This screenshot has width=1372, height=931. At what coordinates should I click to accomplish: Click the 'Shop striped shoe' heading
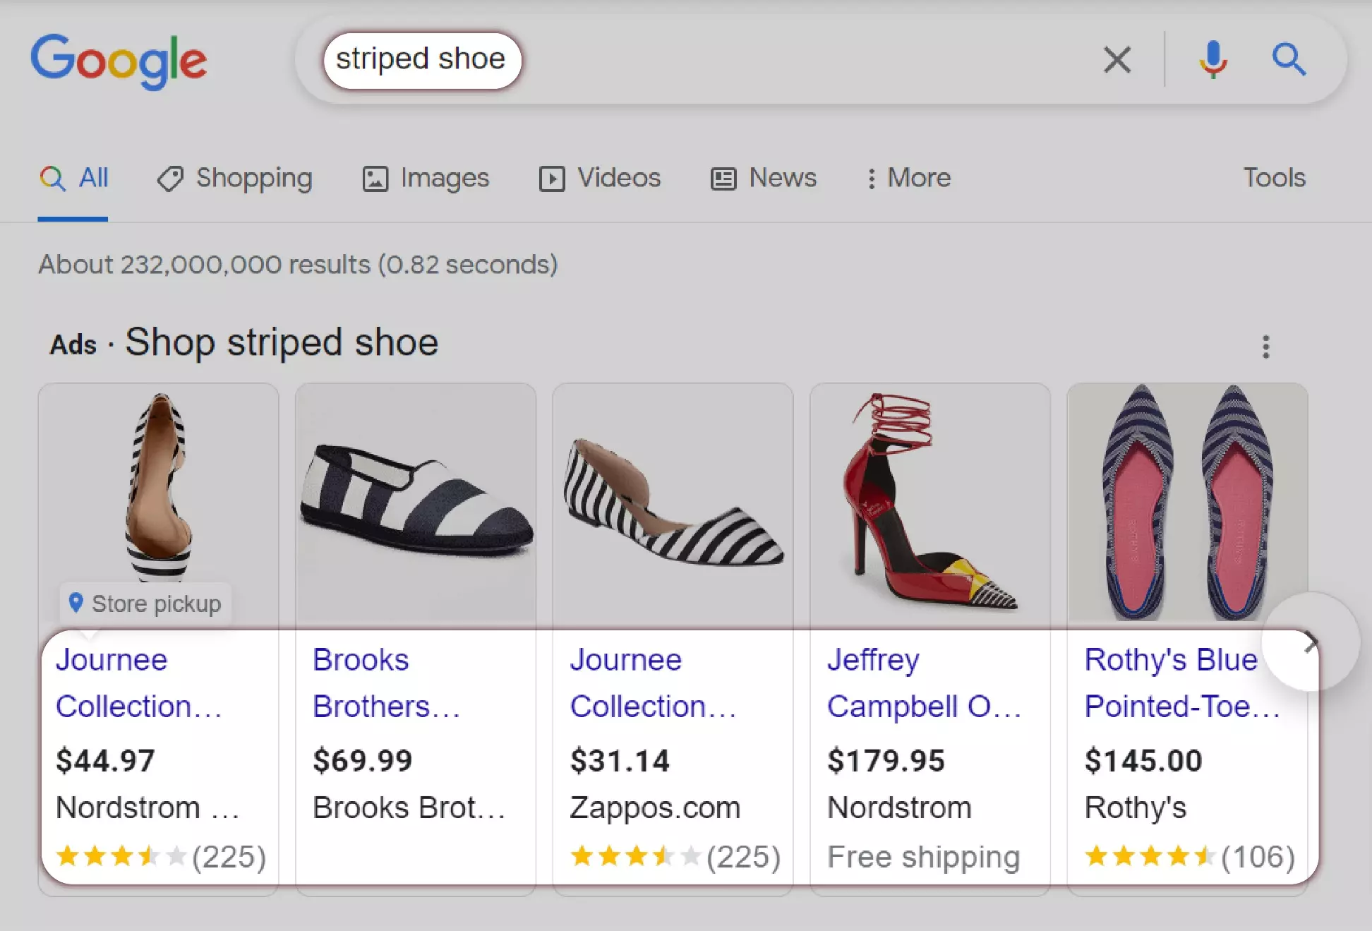[282, 342]
